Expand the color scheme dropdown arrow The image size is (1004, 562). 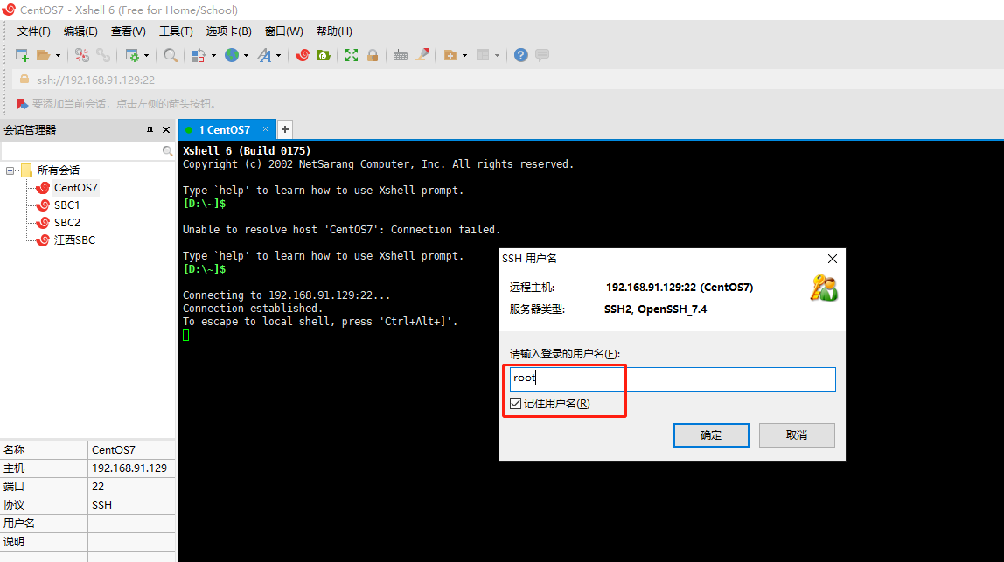[x=213, y=56]
